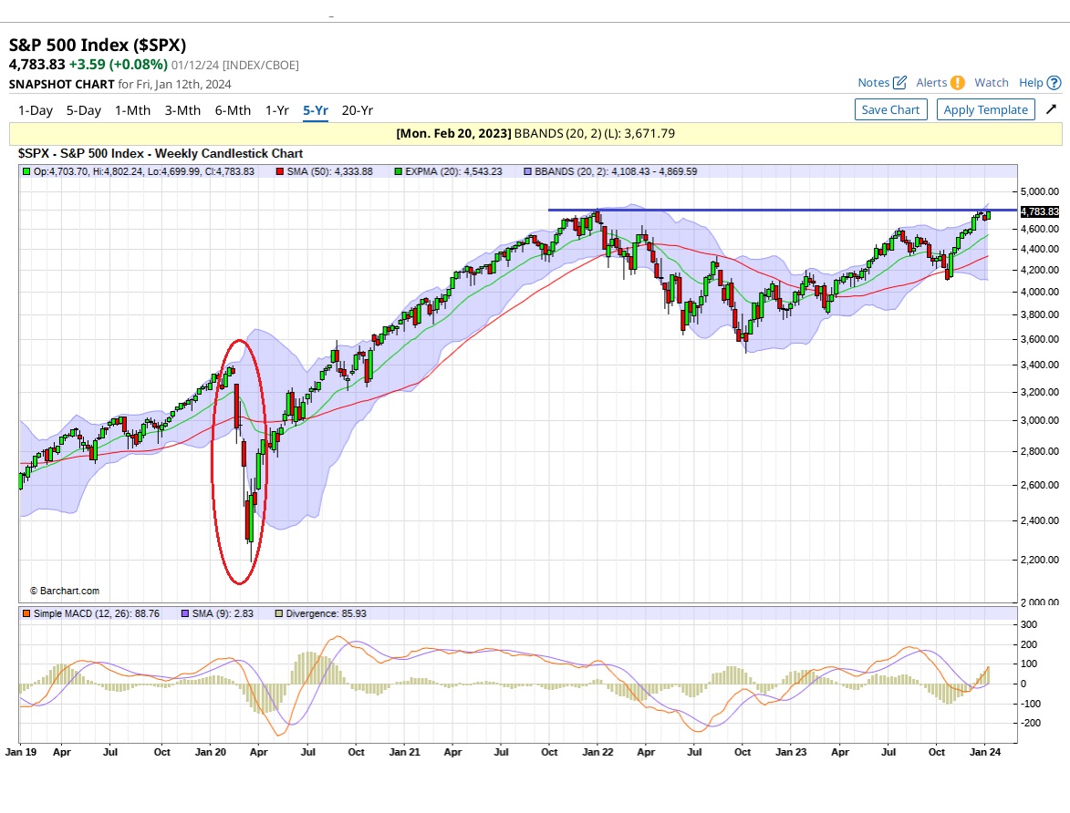Click the purple SMA (9) legend swatch

click(185, 613)
